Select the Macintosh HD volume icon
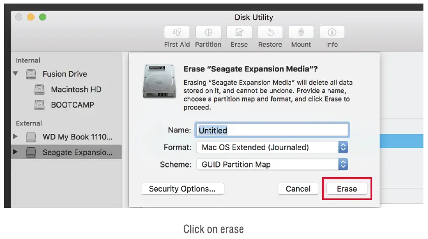Screen dimensions: 428x239 (40, 90)
